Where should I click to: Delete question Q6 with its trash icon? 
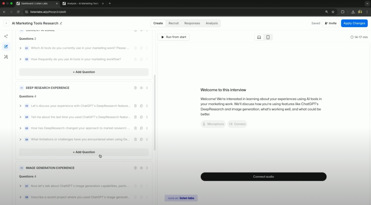click(136, 139)
